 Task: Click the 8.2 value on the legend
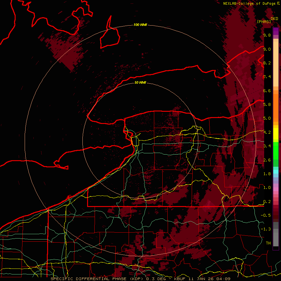(x=267, y=63)
